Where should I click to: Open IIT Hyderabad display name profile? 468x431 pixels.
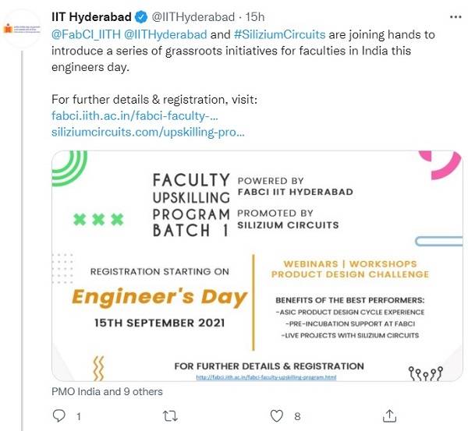tap(91, 17)
